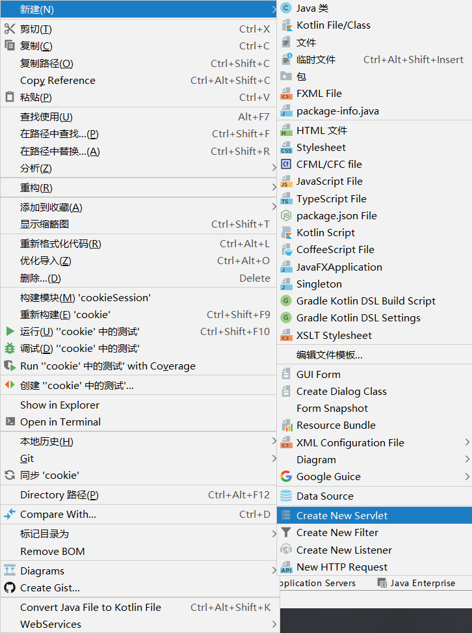Click the package.json File node icon
The width and height of the screenshot is (472, 633).
(286, 215)
